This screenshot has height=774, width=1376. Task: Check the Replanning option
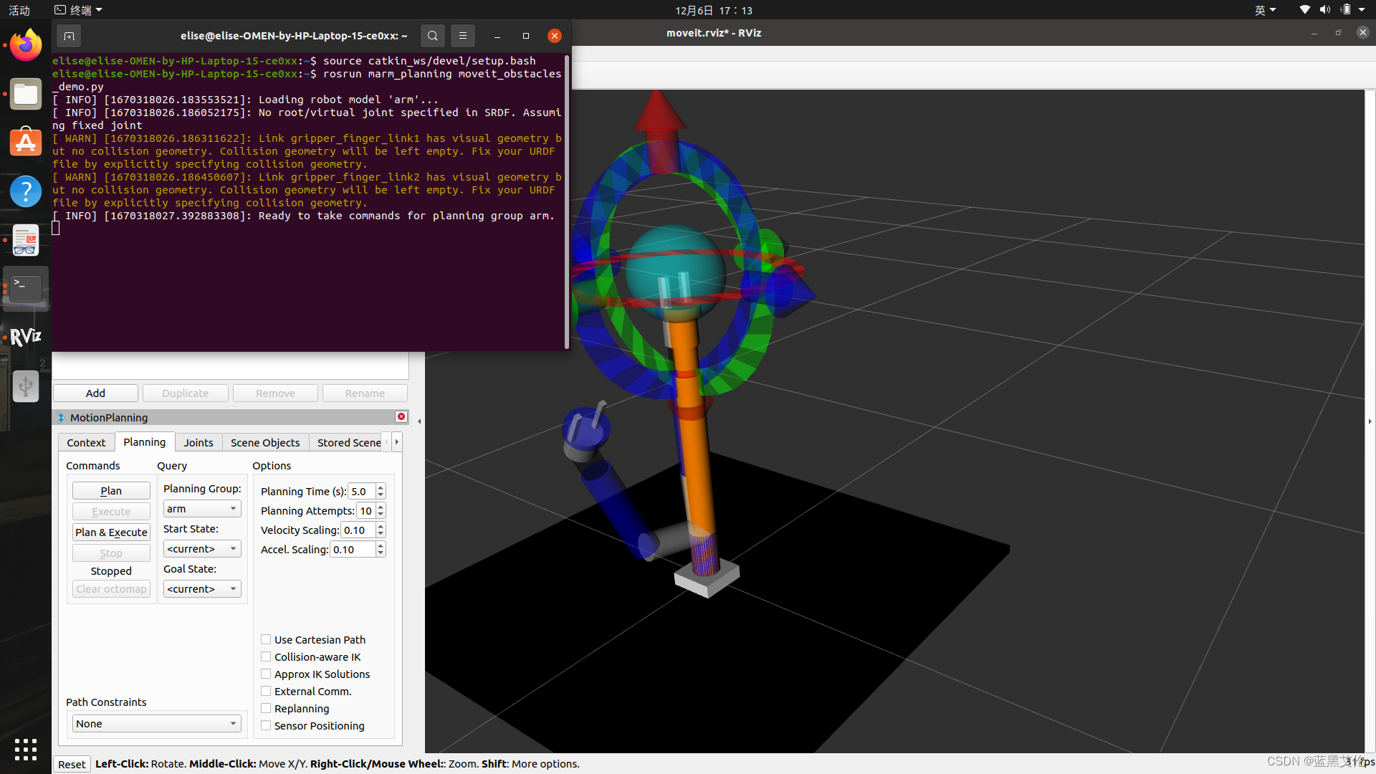coord(266,708)
